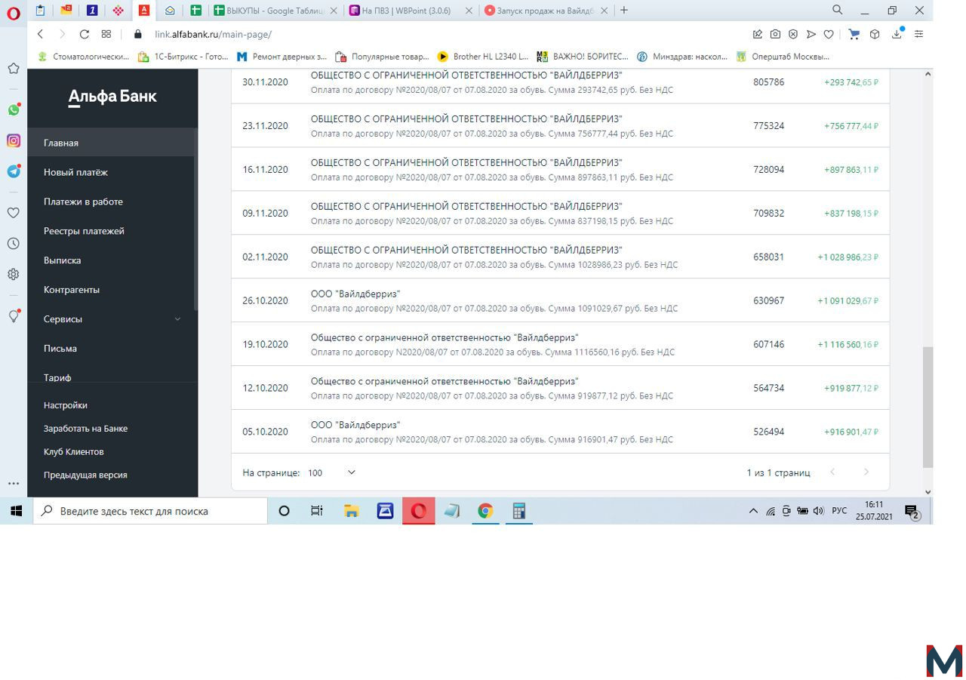Open a new tab with the plus button
Image resolution: width=966 pixels, height=680 pixels.
(623, 11)
